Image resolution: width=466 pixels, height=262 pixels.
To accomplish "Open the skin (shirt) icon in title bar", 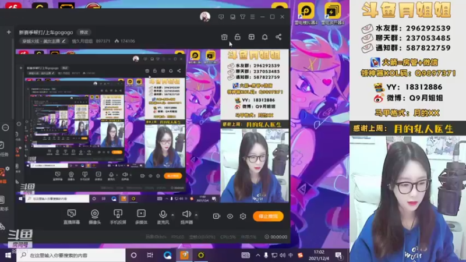I will tap(243, 17).
